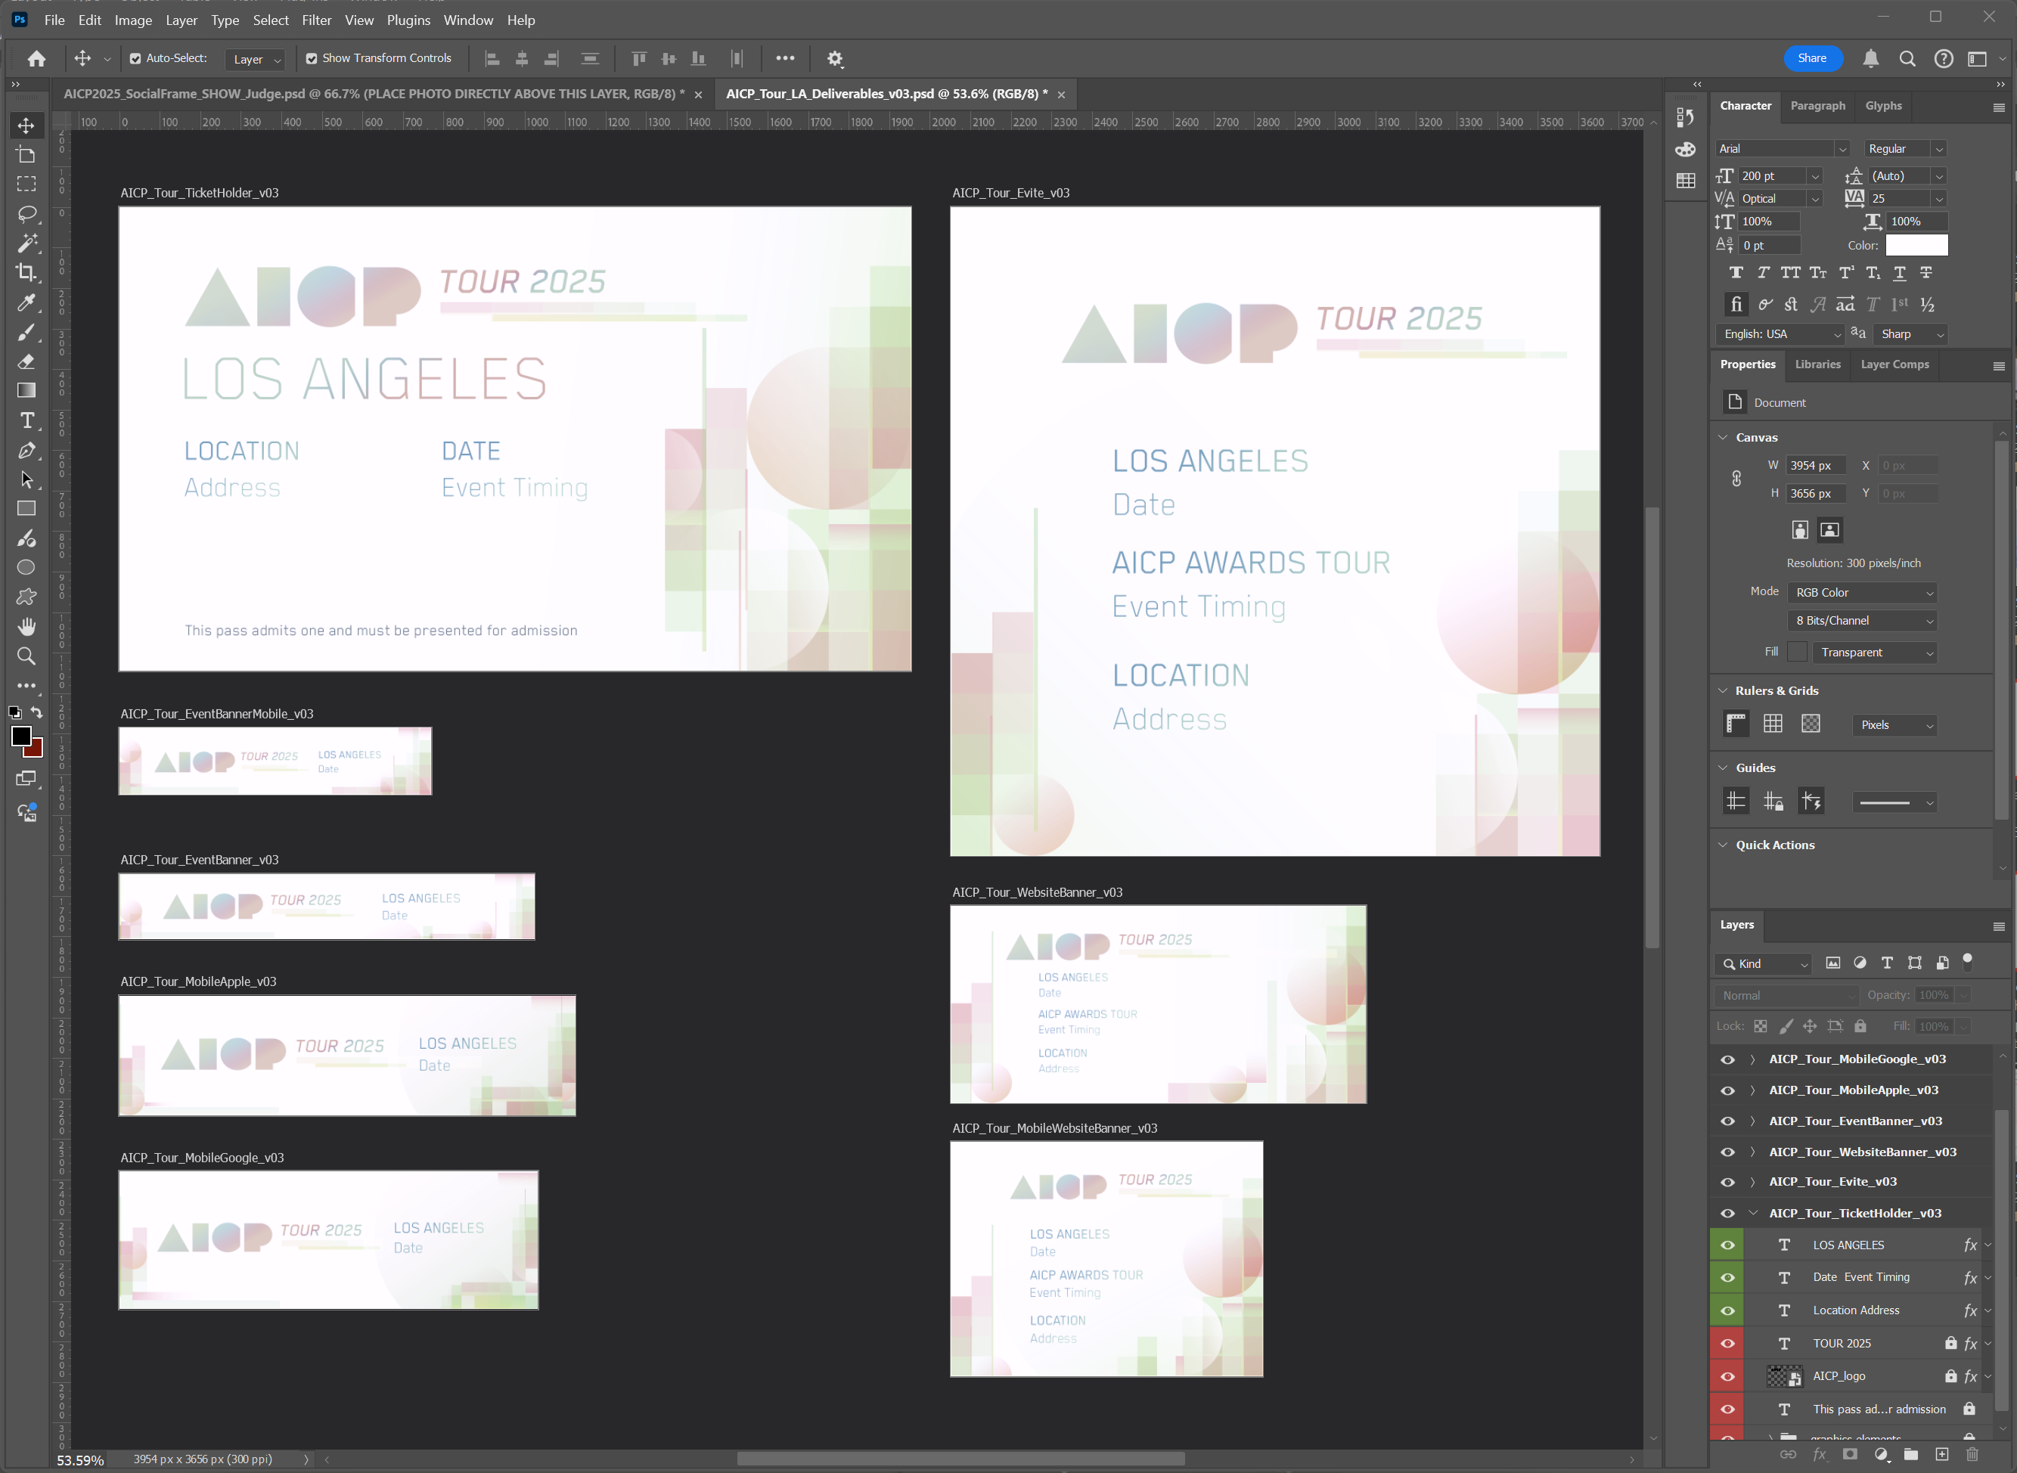
Task: Hide the AICP_Tour_MobileGoogle_v03 layer group
Action: coord(1727,1059)
